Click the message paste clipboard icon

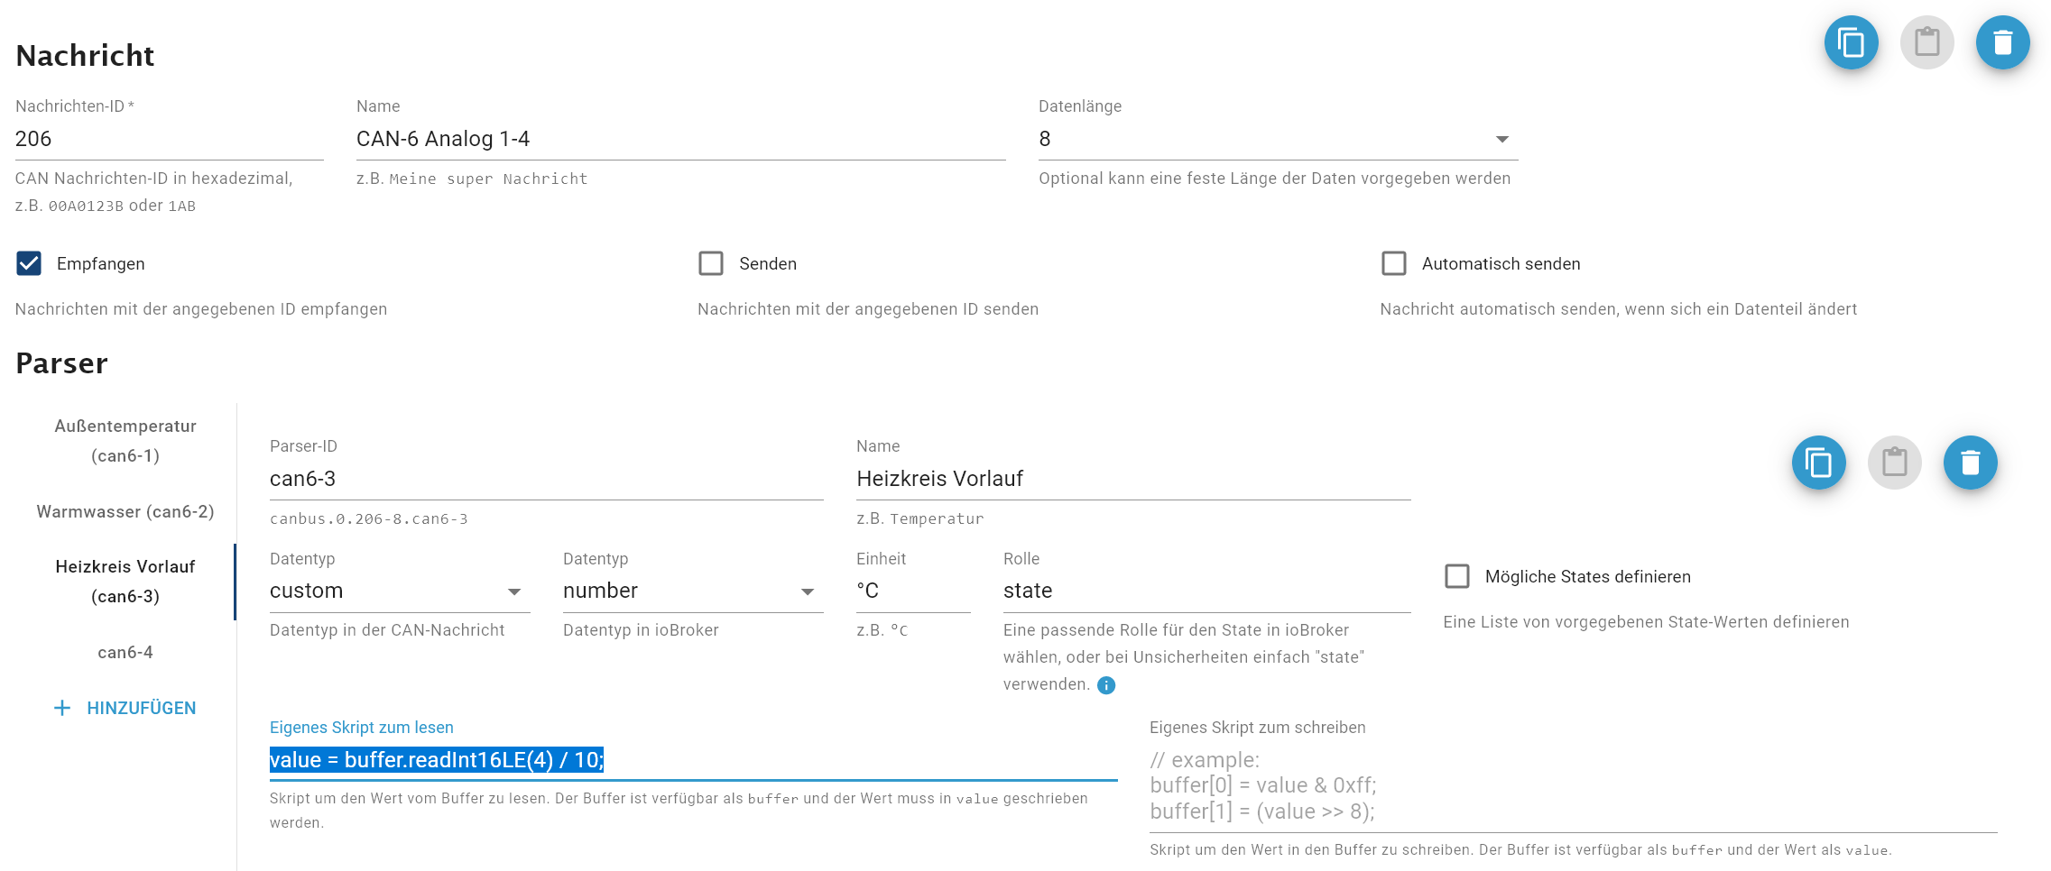tap(1926, 42)
